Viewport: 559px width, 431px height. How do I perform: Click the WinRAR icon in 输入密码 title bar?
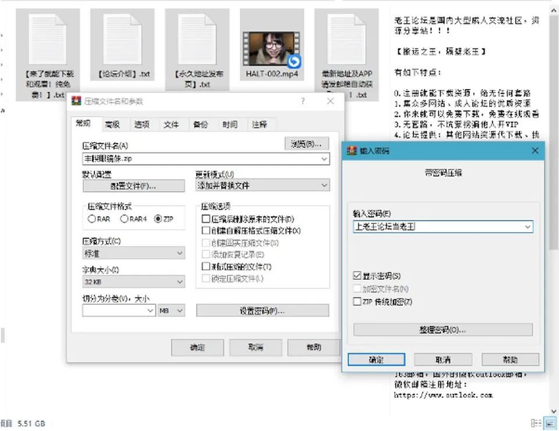[x=352, y=151]
